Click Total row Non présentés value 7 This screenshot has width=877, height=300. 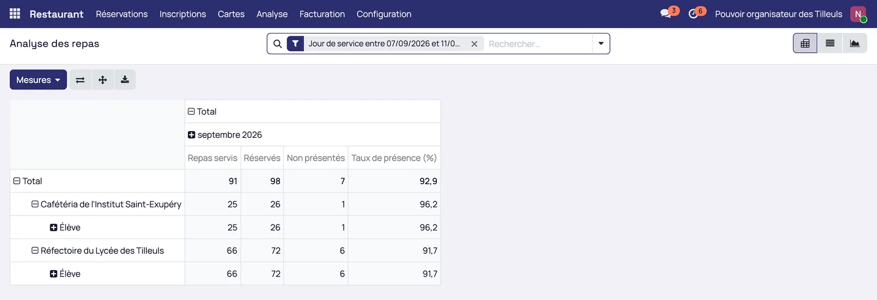[x=316, y=181]
